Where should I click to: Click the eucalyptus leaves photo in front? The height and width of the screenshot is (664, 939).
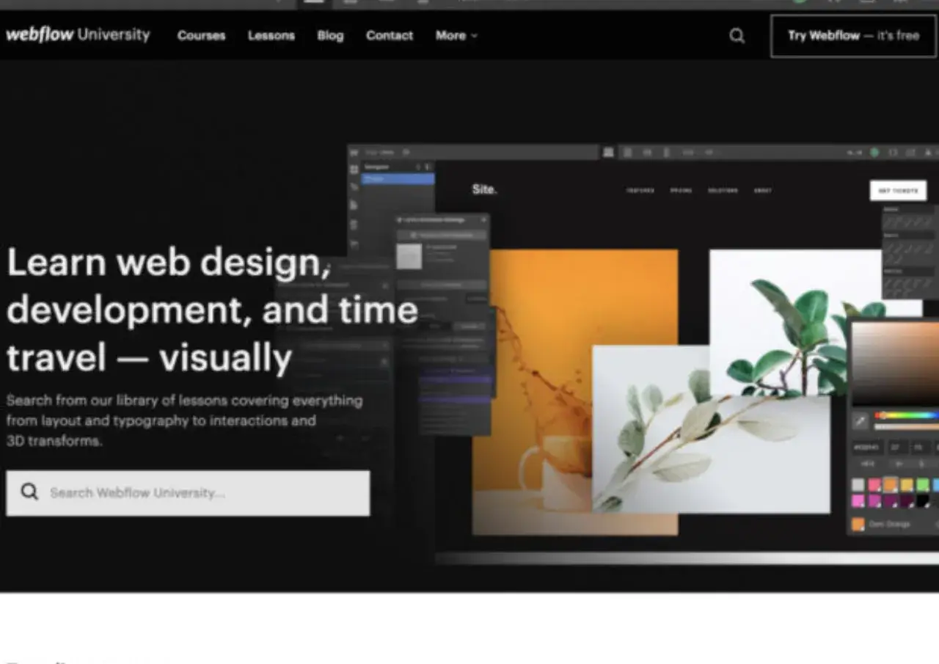(711, 429)
